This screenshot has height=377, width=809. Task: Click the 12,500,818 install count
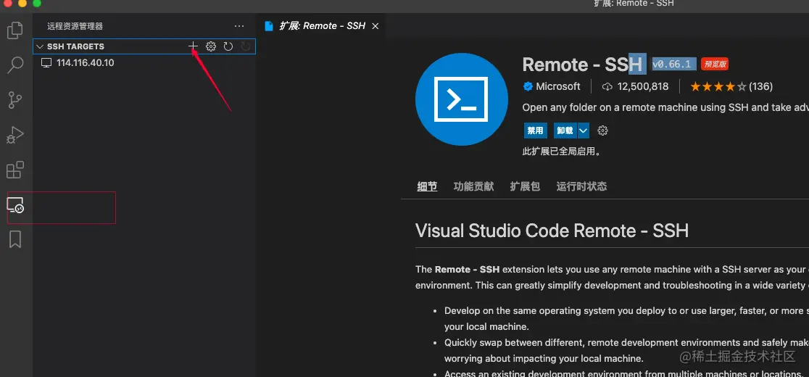coord(635,87)
